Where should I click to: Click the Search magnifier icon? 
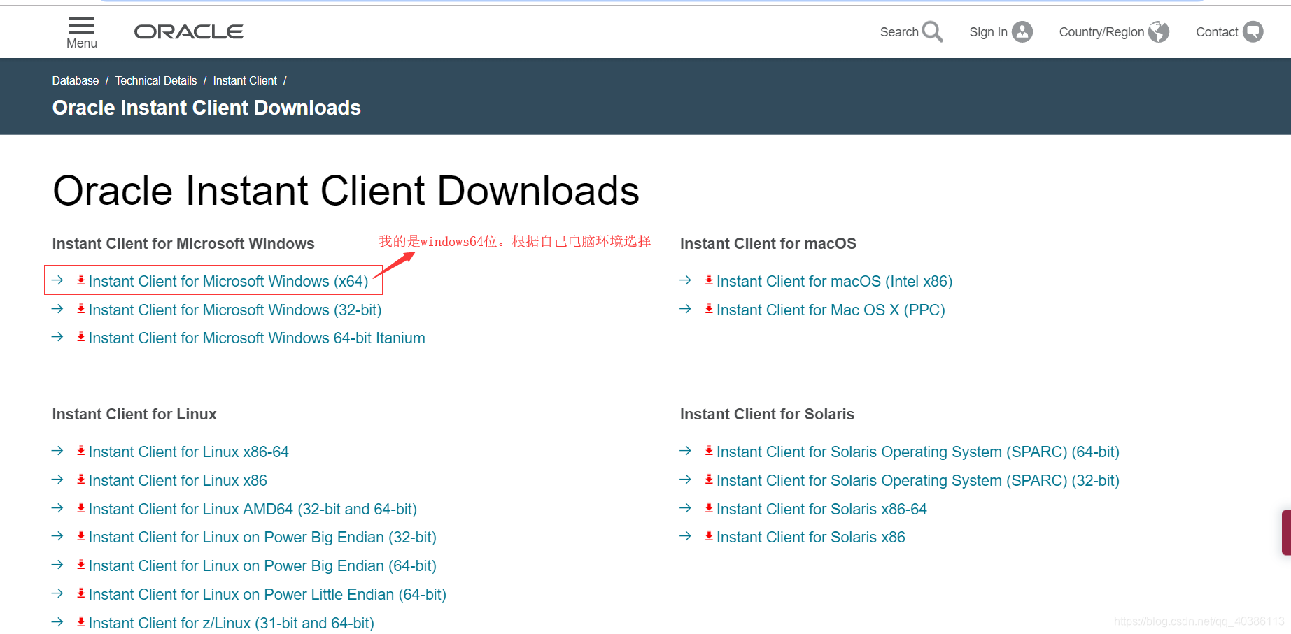pyautogui.click(x=932, y=31)
